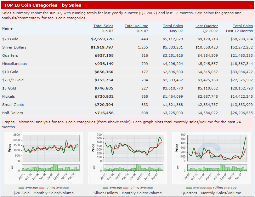This screenshot has width=255, height=197.
Task: Click red rolling average legend under Silver Dollars chart
Action: click(138, 188)
